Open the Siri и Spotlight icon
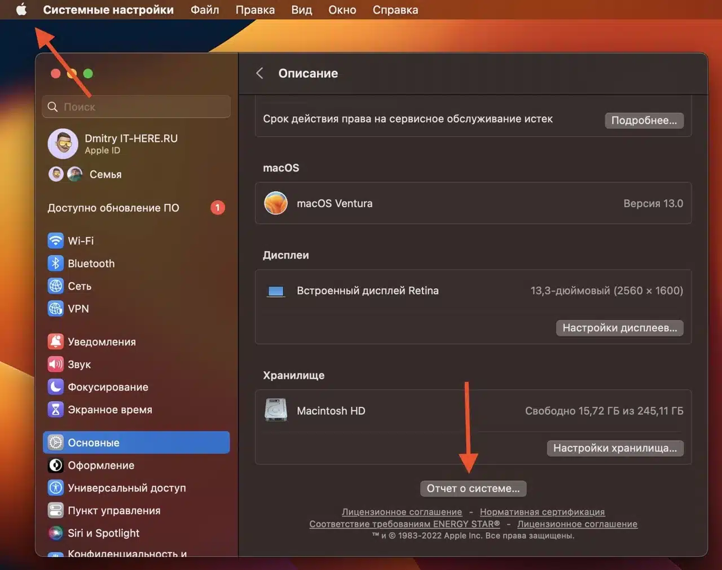This screenshot has width=722, height=570. click(x=55, y=533)
